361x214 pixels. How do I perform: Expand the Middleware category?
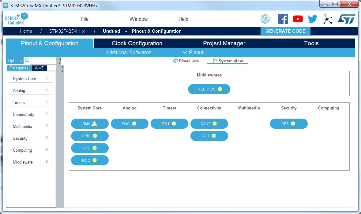click(x=31, y=162)
